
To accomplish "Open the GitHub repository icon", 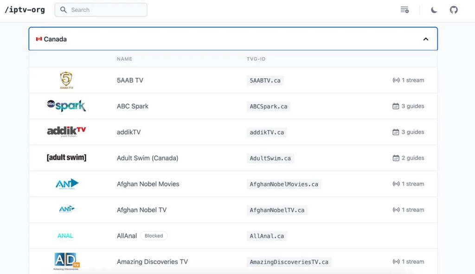I will (454, 10).
